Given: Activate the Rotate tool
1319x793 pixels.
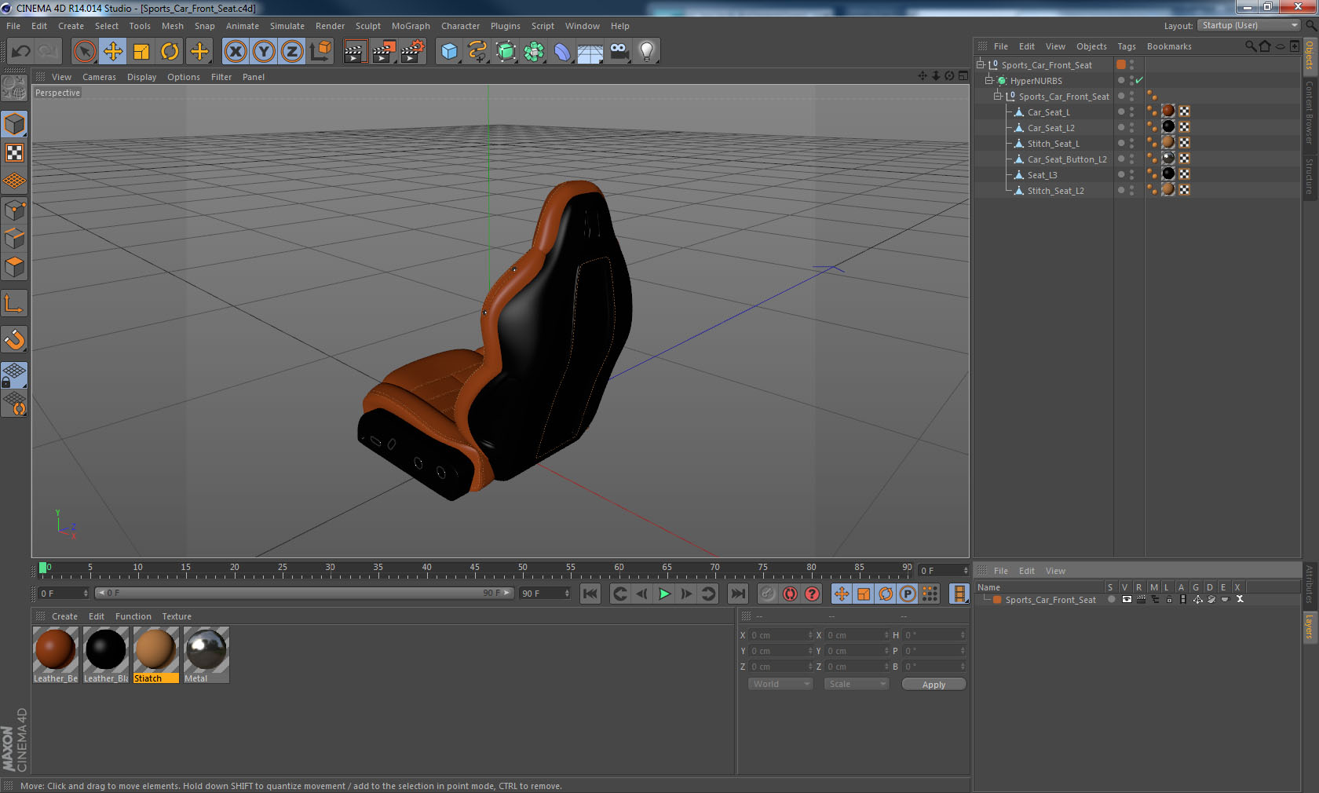Looking at the screenshot, I should 170,52.
